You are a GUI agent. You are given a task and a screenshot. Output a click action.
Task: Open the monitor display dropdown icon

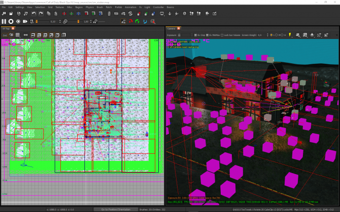162,14
